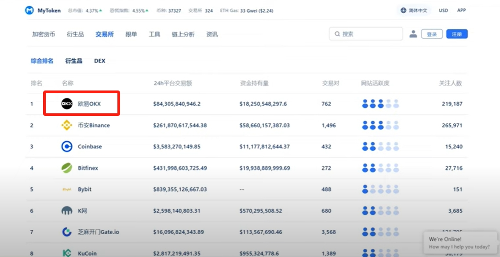Click the 恐慌指数 4.55% stat
This screenshot has height=257, width=500.
pos(129,11)
